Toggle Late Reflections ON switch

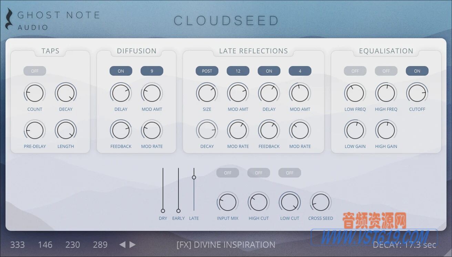tap(269, 71)
